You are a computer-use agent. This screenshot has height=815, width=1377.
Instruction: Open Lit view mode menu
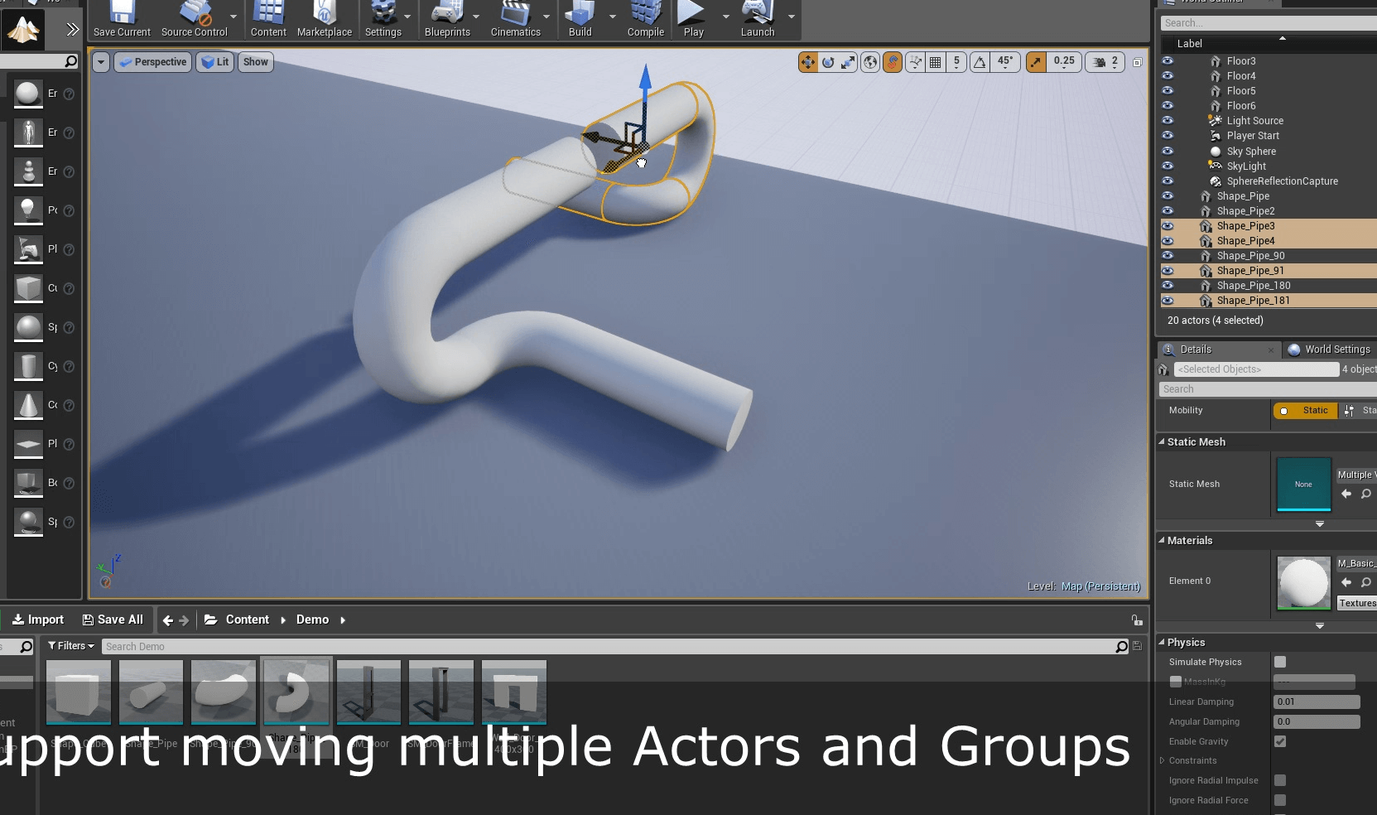pos(215,62)
